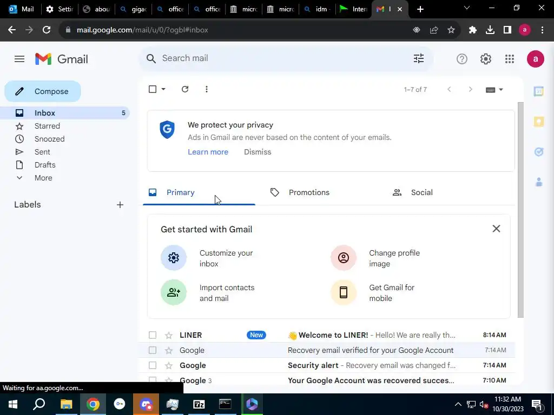Image resolution: width=554 pixels, height=415 pixels.
Task: Toggle select all emails checkbox
Action: [x=152, y=89]
